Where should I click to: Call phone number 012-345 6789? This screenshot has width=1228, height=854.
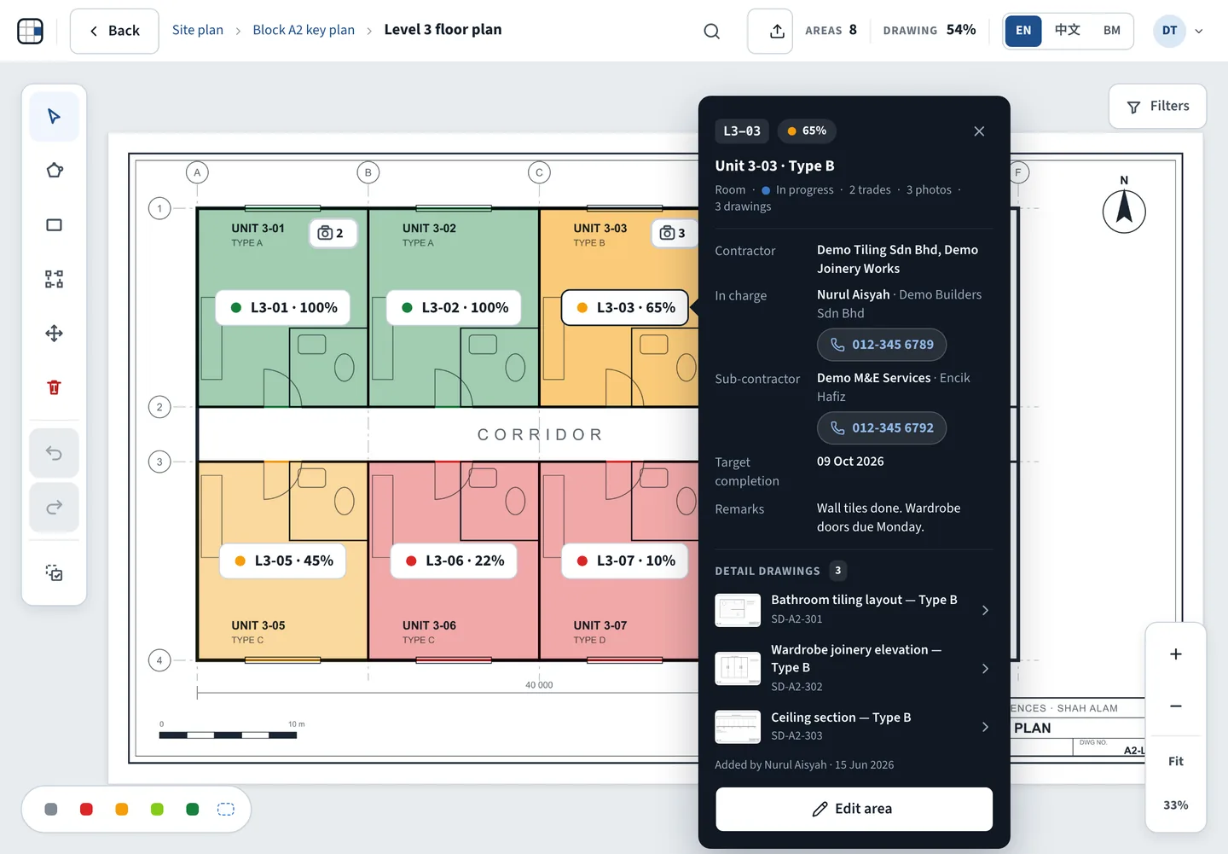pos(882,345)
